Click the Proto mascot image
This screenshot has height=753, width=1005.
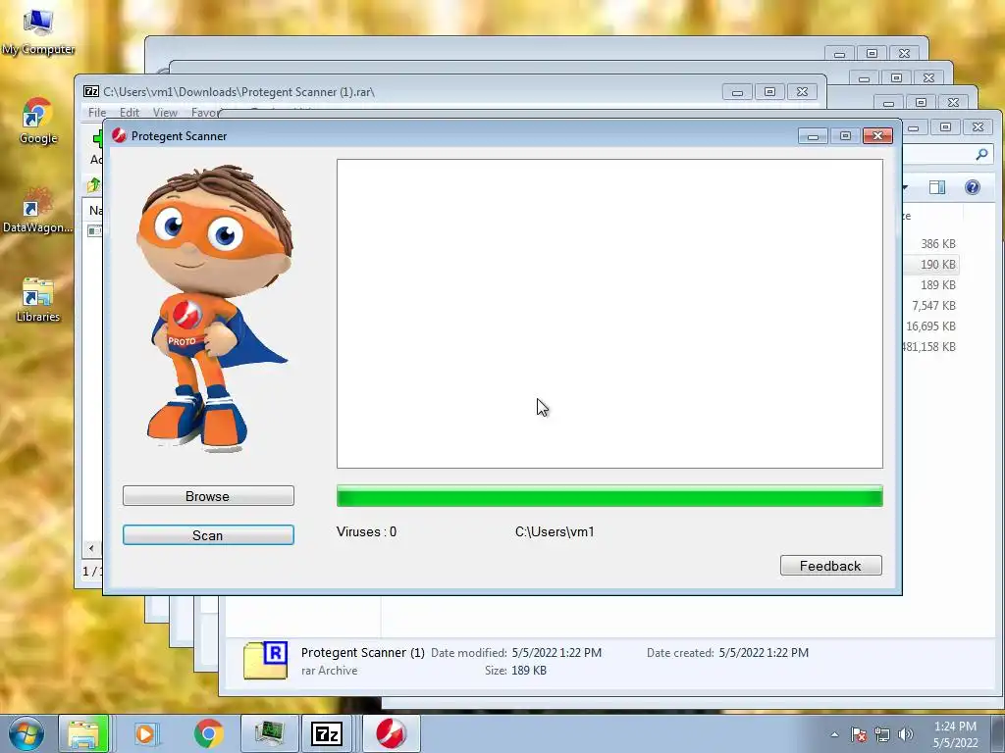tap(214, 309)
